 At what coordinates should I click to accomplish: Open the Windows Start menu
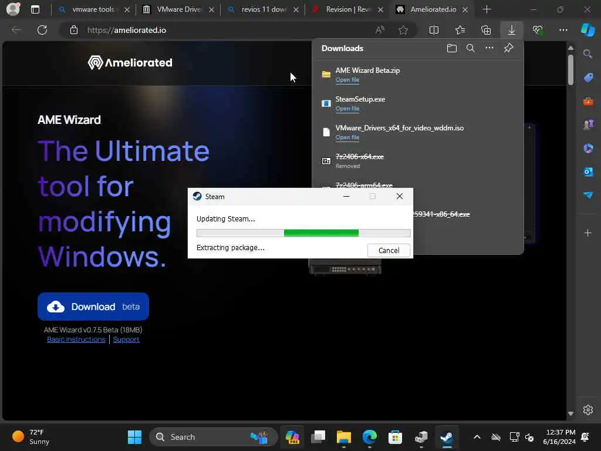(x=134, y=437)
